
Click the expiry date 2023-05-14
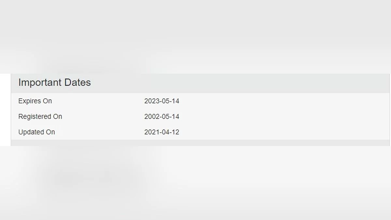pos(162,101)
